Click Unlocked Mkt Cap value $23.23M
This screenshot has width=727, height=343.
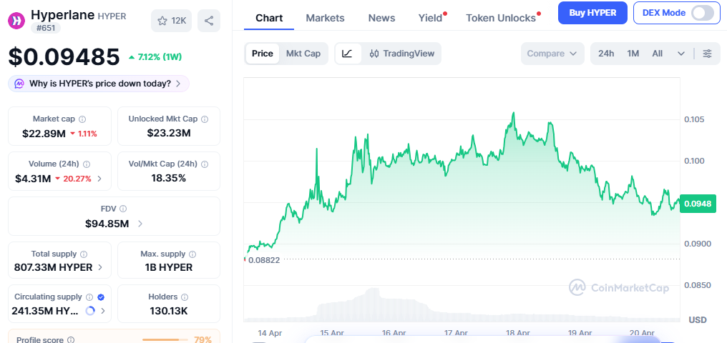pos(169,134)
